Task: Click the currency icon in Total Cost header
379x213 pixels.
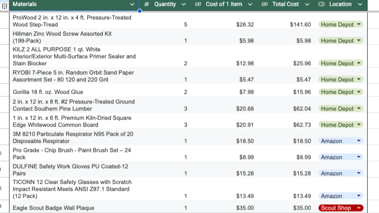Action: 264,4
